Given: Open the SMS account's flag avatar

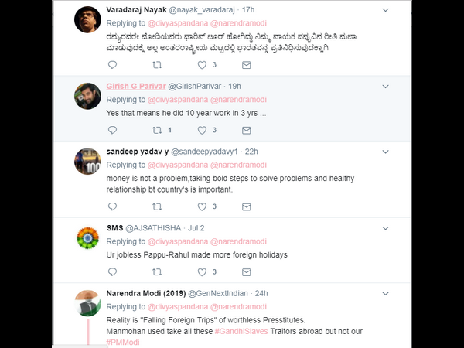Looking at the screenshot, I should [87, 237].
